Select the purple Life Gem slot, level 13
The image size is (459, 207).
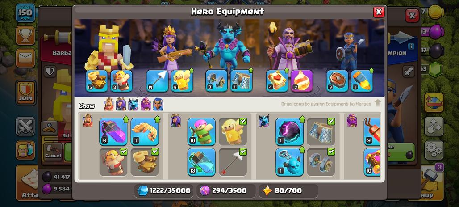302,81
